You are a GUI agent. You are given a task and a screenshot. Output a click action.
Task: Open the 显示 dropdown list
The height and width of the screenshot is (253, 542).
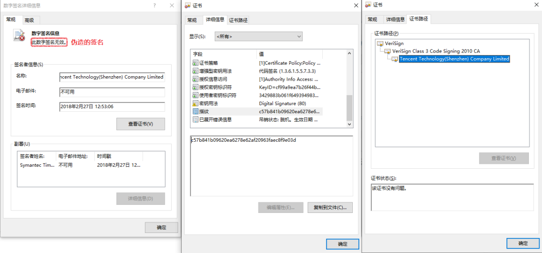pyautogui.click(x=258, y=36)
